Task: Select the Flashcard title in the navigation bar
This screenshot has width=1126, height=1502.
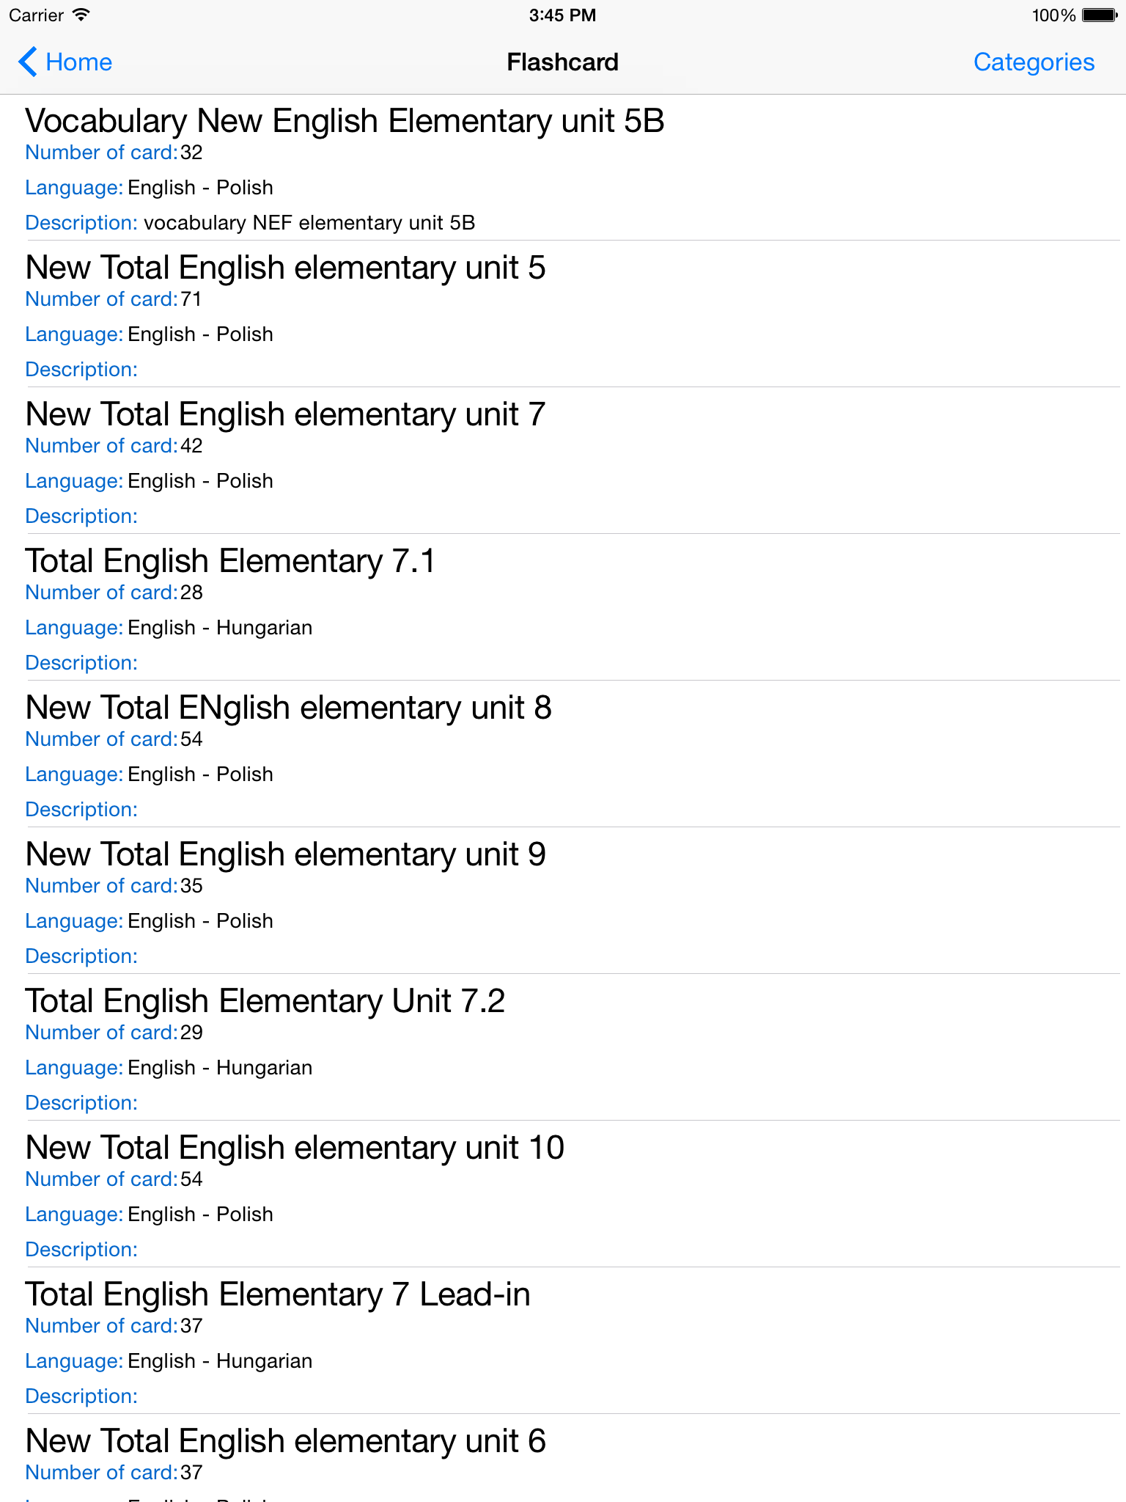Action: tap(562, 62)
